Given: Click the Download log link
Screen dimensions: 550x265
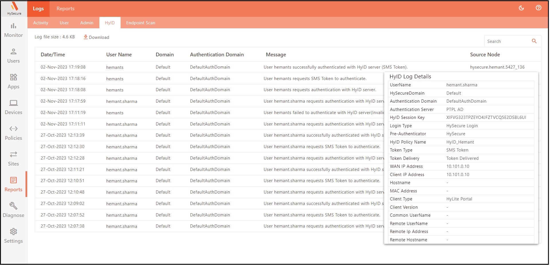Looking at the screenshot, I should point(96,37).
